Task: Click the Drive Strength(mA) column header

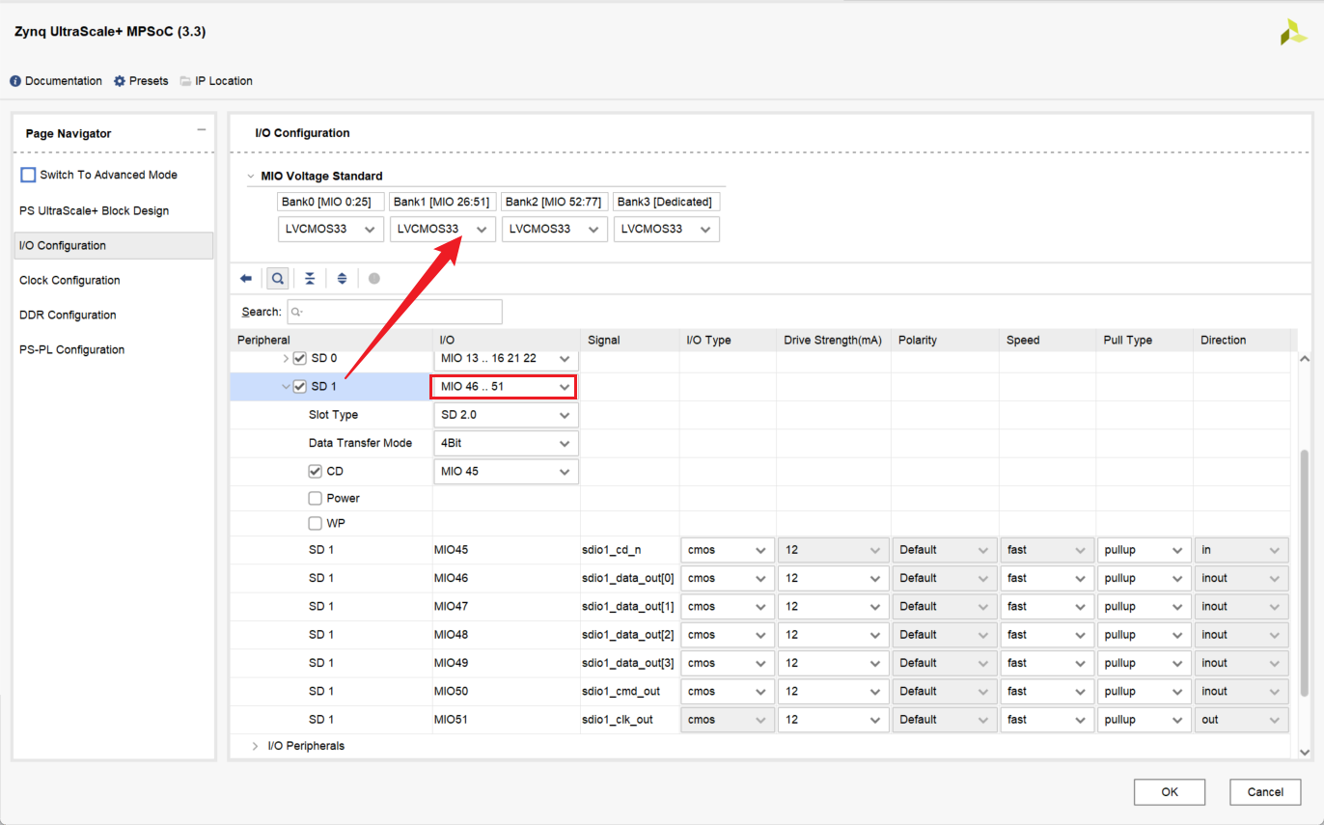Action: [834, 340]
